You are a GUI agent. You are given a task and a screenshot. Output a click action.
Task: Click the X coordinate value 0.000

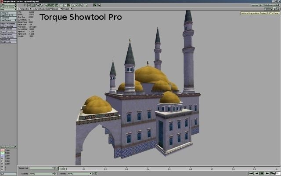pos(7,150)
